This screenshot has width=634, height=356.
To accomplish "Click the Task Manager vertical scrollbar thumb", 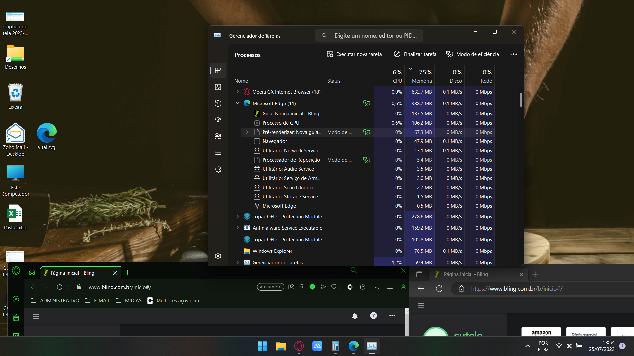I will (x=520, y=100).
